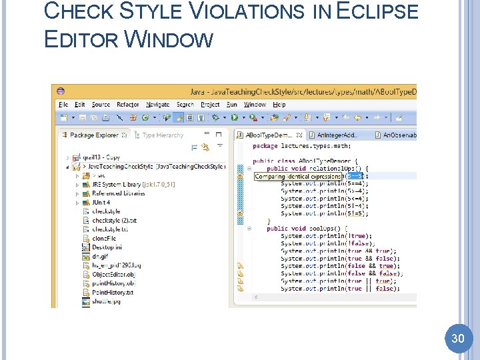Toggle Block Selection Mode button
480x360 pixels.
click(x=190, y=118)
